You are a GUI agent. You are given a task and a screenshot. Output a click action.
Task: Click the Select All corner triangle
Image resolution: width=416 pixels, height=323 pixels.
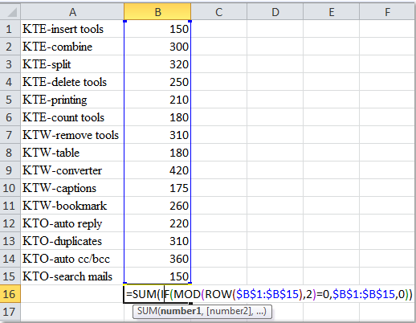point(10,12)
